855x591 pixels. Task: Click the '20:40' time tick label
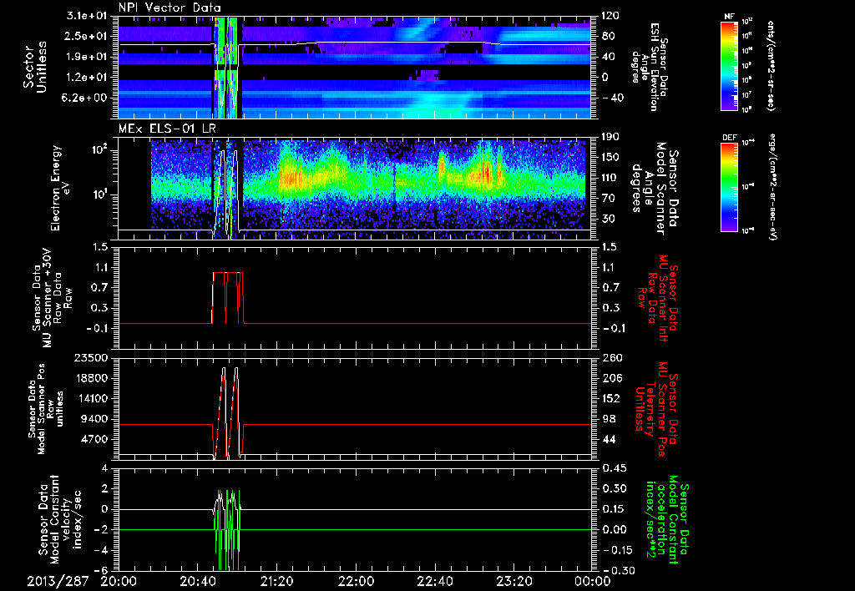tap(197, 582)
